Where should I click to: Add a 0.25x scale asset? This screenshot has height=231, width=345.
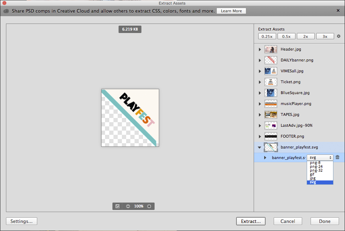(267, 37)
